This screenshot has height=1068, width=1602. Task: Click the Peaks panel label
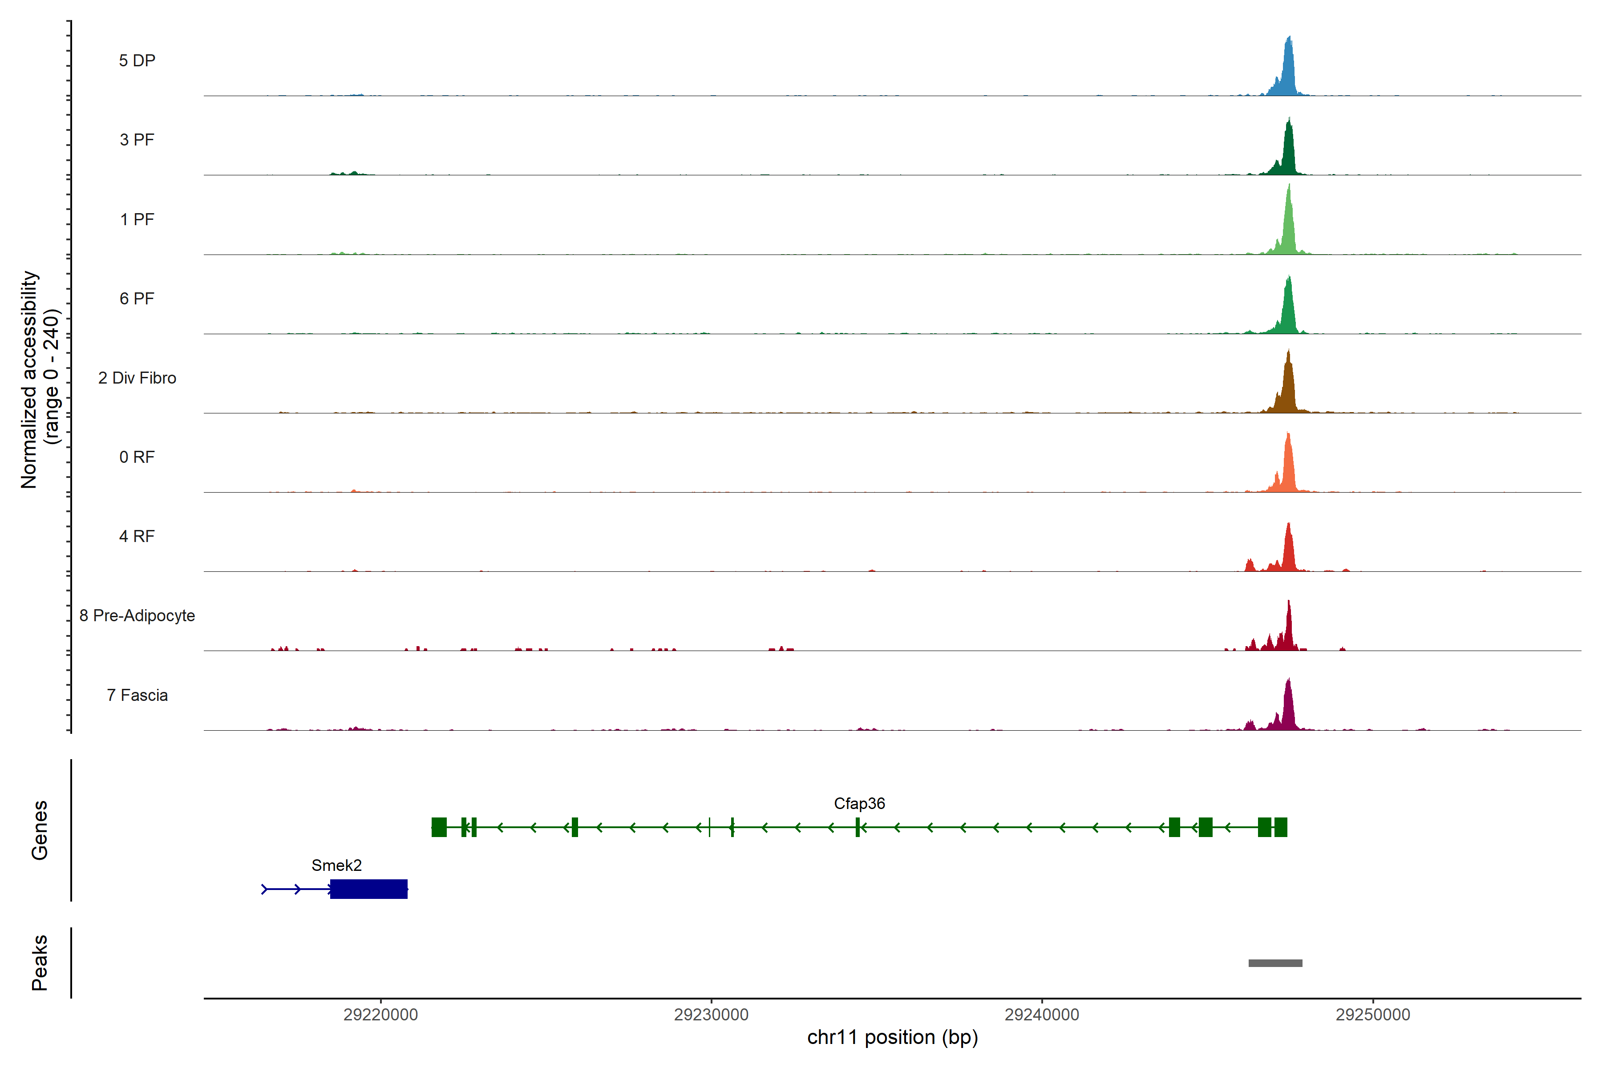tap(40, 963)
